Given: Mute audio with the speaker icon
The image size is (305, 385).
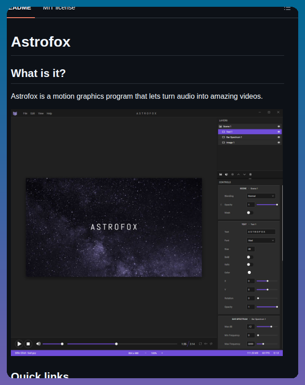Looking at the screenshot, I should coord(39,344).
